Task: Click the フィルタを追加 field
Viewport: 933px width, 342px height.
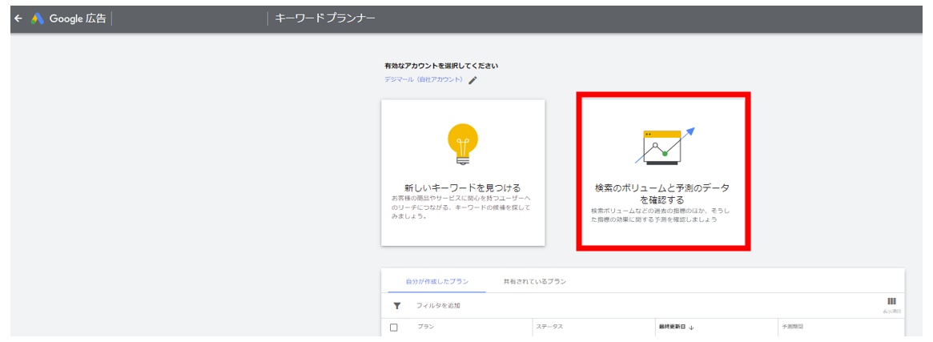Action: click(438, 306)
